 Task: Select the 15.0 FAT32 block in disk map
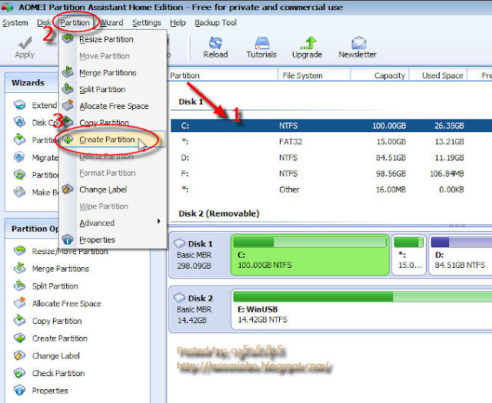click(409, 255)
